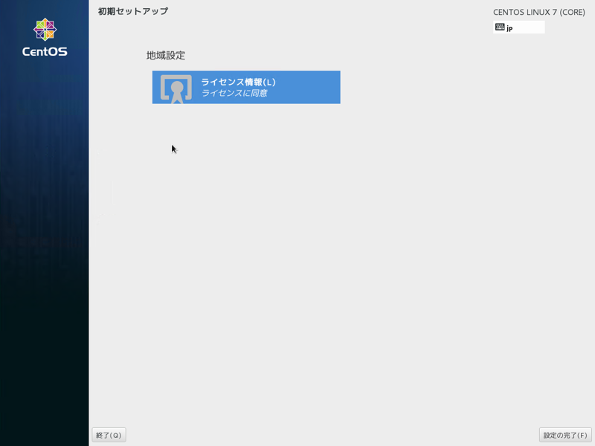Click the 終了(Q) quit button

pyautogui.click(x=109, y=435)
